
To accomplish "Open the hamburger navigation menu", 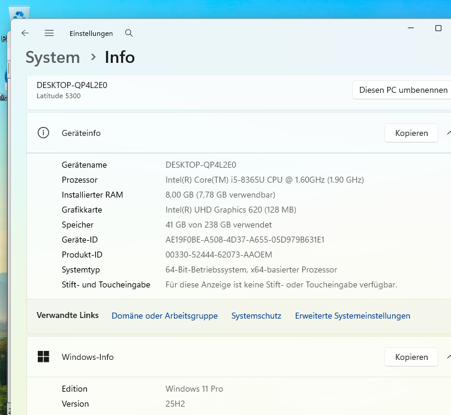I will (x=49, y=33).
